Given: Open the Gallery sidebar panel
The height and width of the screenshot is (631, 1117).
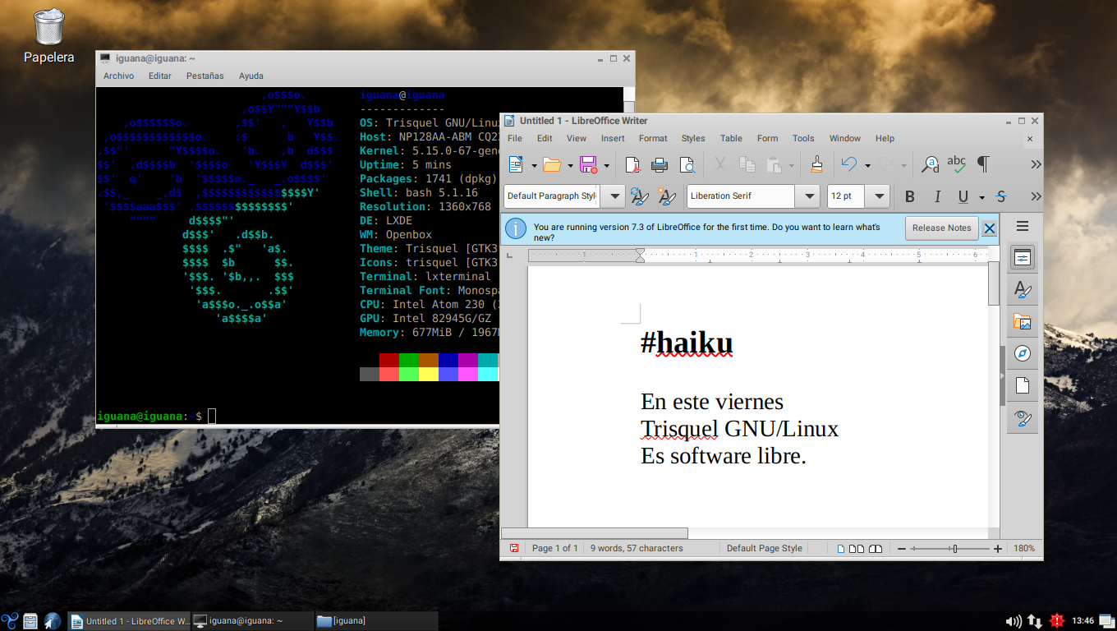Looking at the screenshot, I should (1022, 321).
